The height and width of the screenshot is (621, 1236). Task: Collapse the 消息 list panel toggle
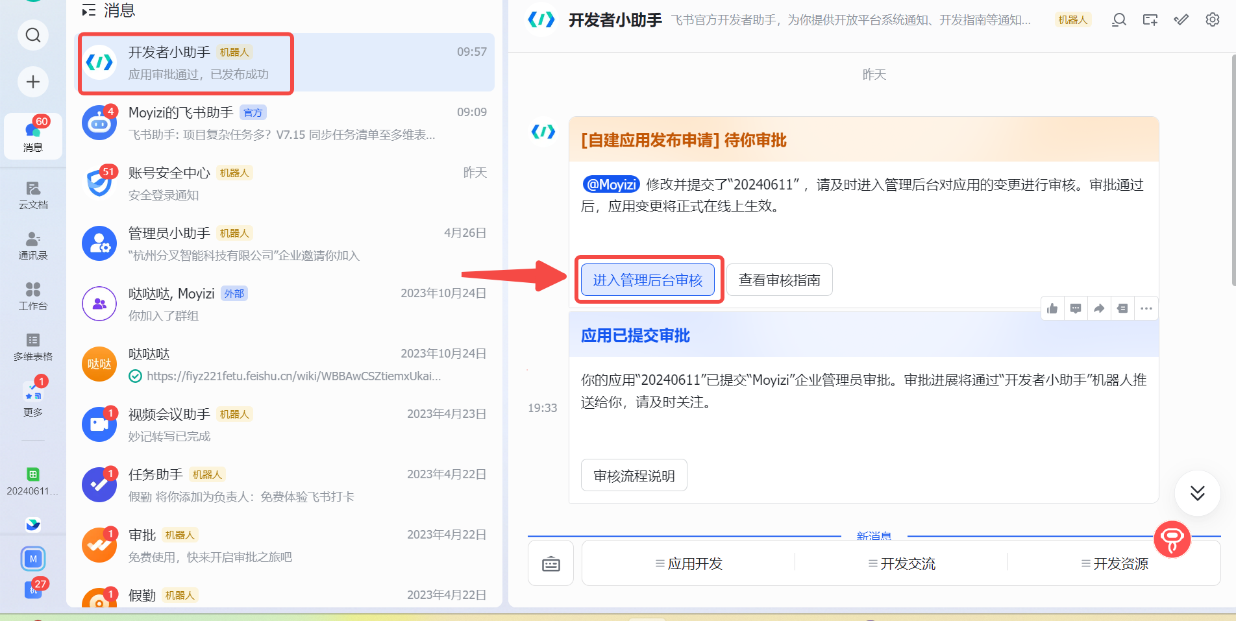click(x=89, y=10)
